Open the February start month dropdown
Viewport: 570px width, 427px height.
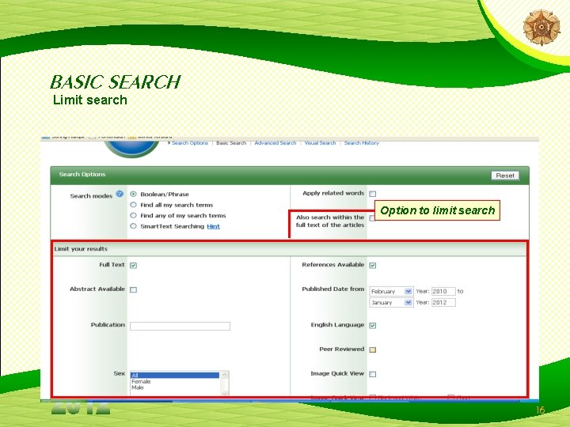click(391, 291)
